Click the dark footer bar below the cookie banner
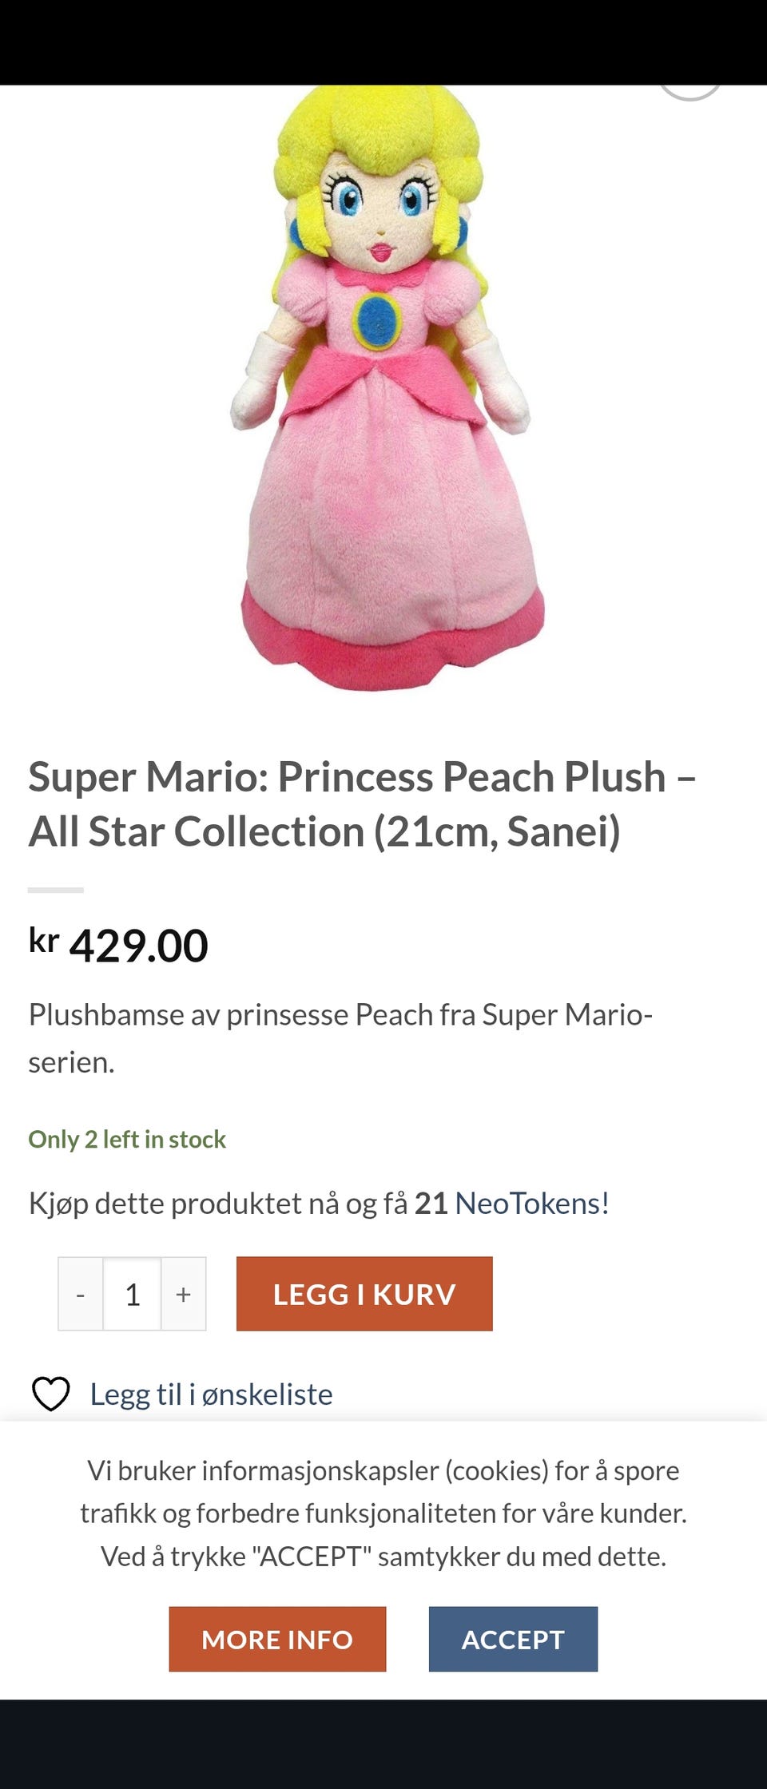The width and height of the screenshot is (767, 1789). pos(383,1745)
